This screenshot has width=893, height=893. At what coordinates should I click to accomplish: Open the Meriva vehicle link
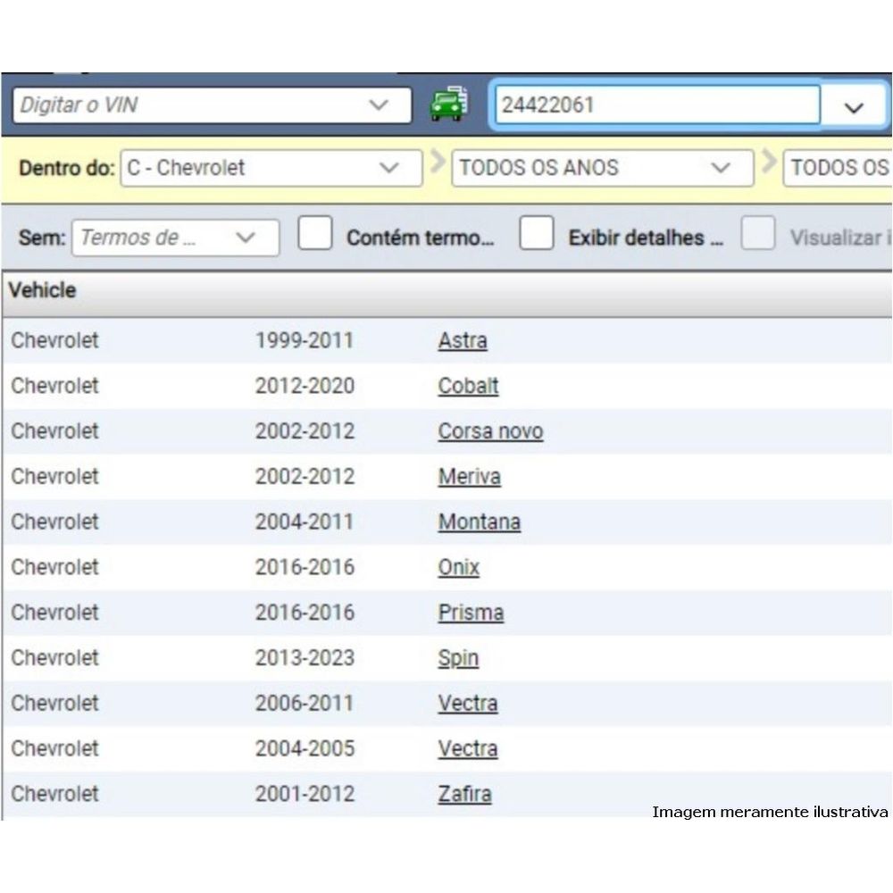[x=470, y=476]
